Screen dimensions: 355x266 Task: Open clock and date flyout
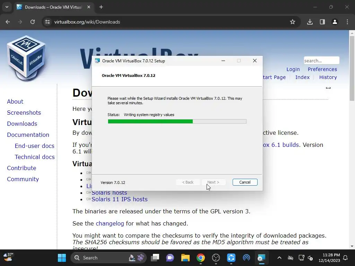click(x=329, y=258)
